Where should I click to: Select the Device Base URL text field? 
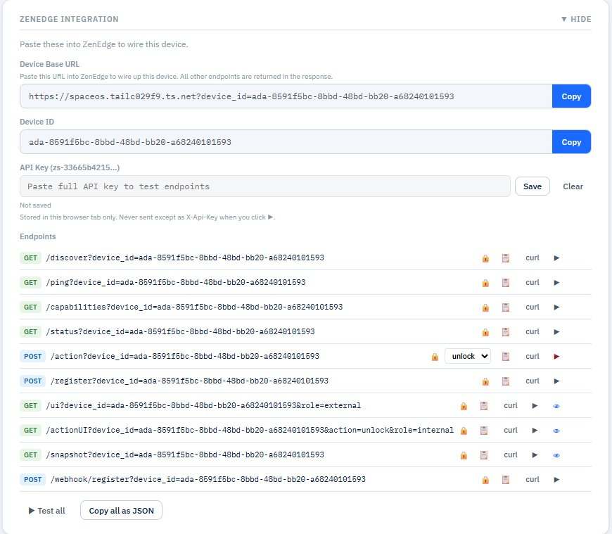[x=286, y=96]
